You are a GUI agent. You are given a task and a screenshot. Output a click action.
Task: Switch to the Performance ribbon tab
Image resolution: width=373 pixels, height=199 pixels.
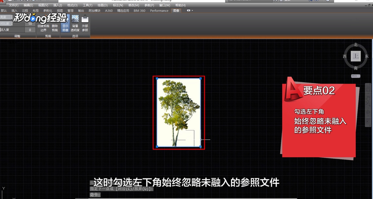(x=159, y=11)
